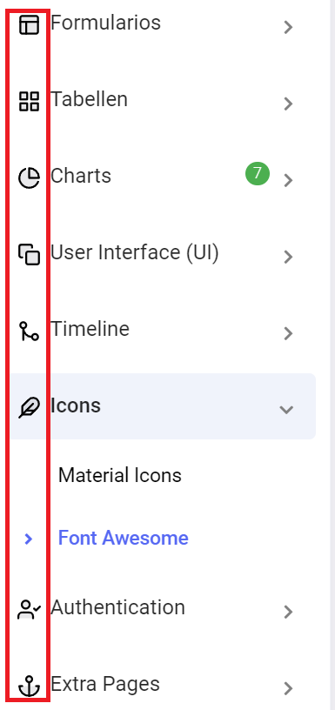Select the Extra Pages menu item

163,686
